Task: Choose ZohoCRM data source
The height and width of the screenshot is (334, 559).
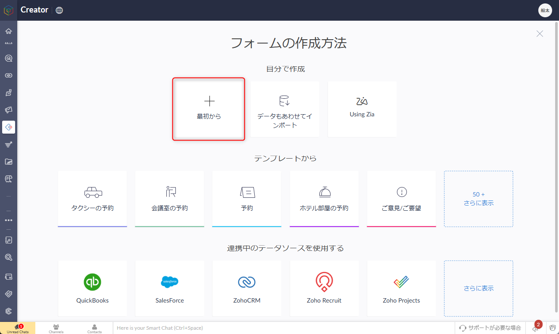Action: coord(247,288)
